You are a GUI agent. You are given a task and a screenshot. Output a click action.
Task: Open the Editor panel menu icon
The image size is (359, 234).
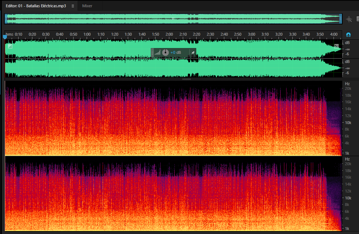73,6
